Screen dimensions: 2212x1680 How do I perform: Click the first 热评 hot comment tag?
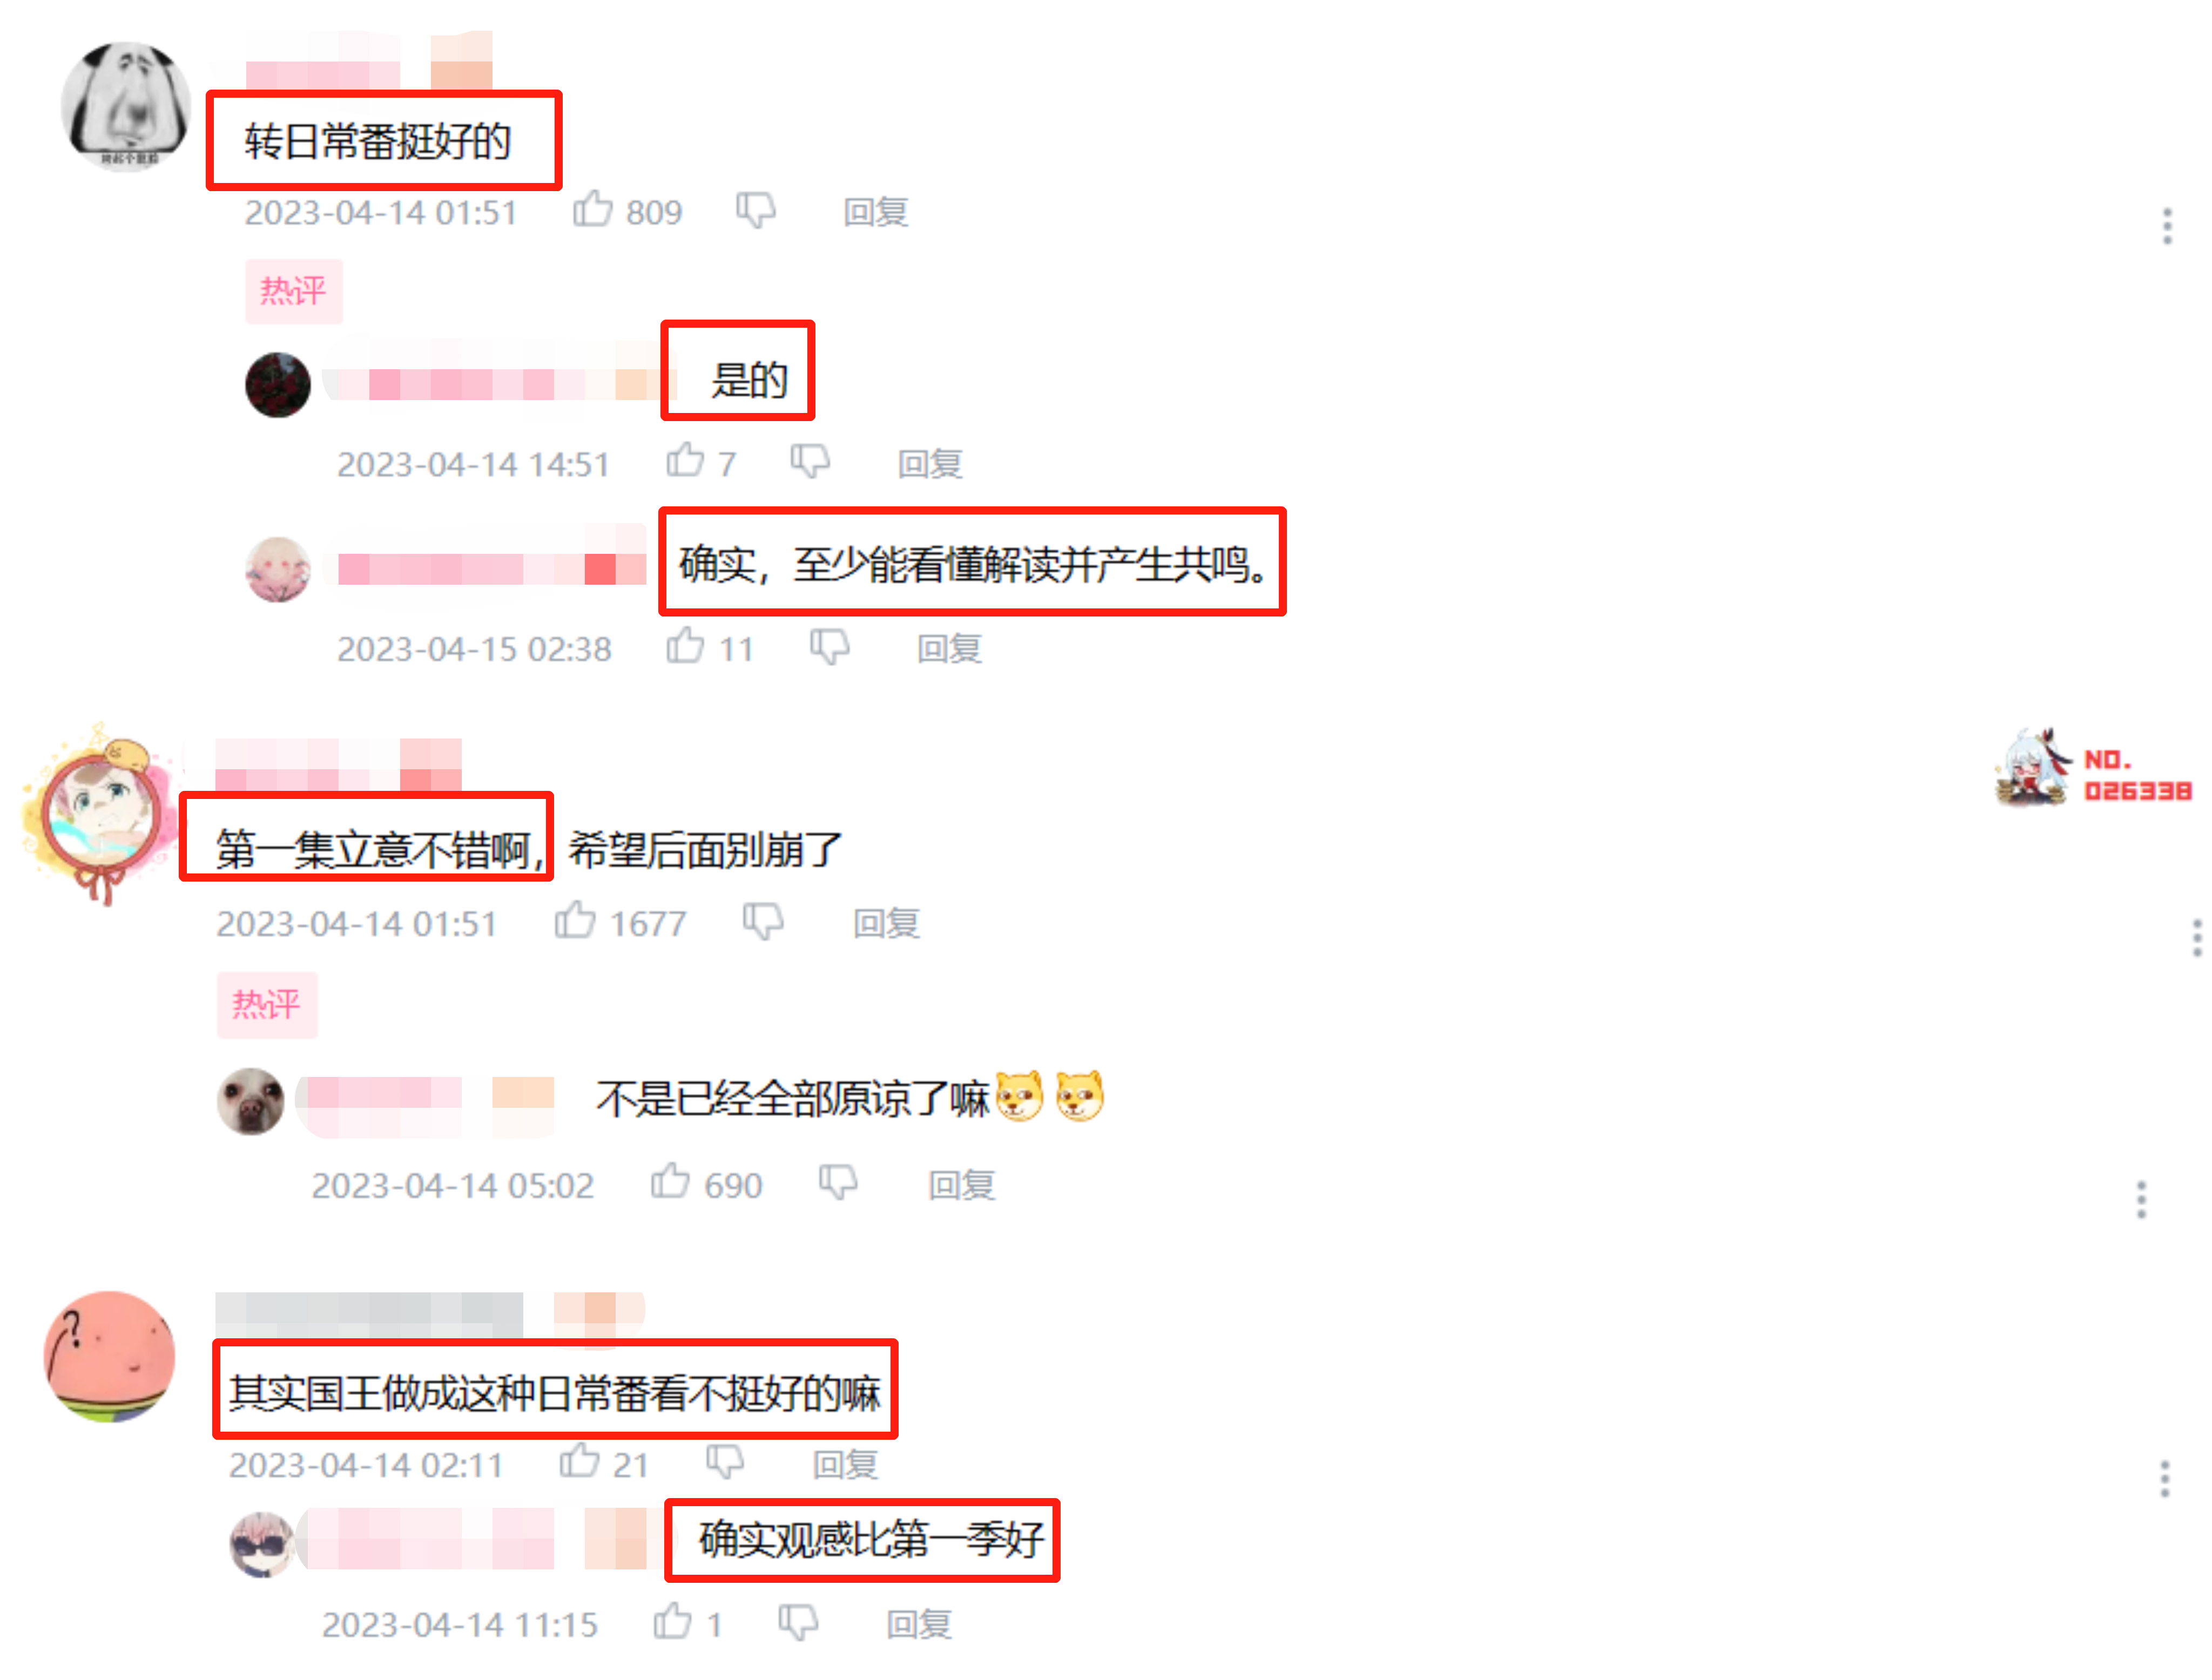click(x=293, y=291)
